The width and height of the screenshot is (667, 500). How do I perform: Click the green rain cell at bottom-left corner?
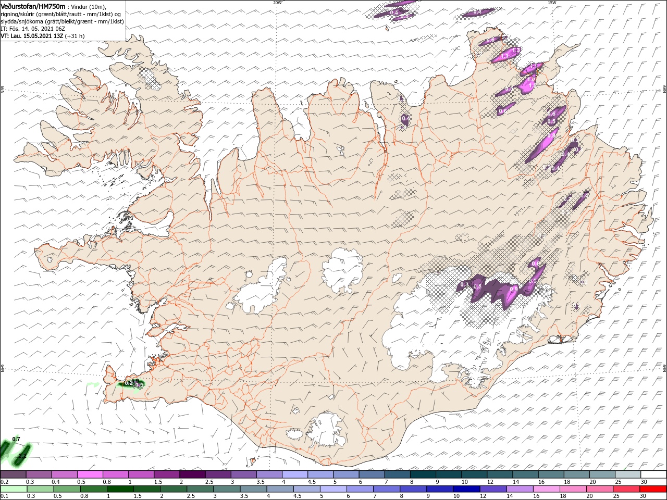click(x=16, y=452)
